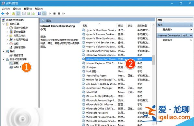Expand the 任务计划程序 node

[x=7, y=28]
